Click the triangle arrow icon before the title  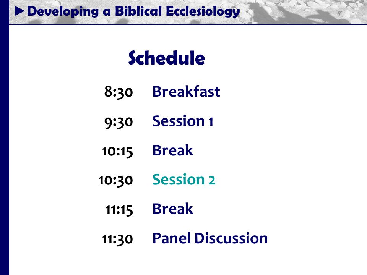19,11
